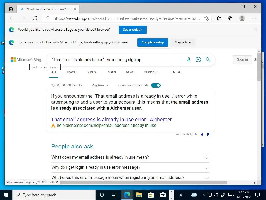The width and height of the screenshot is (266, 200).
Task: Open the notifications action center
Action: [257, 195]
